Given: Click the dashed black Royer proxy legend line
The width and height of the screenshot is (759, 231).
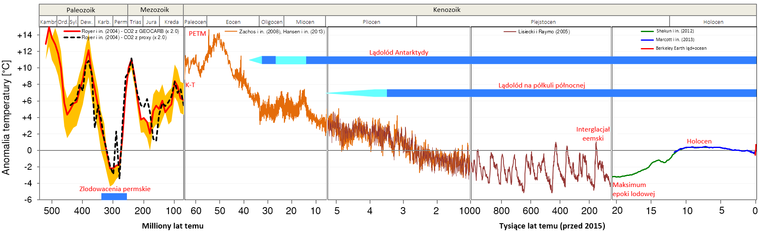Looking at the screenshot, I should point(72,37).
